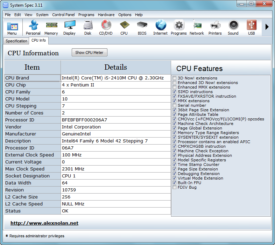Select the L2 Cache Size row label
The image size is (275, 245).
click(x=32, y=197)
